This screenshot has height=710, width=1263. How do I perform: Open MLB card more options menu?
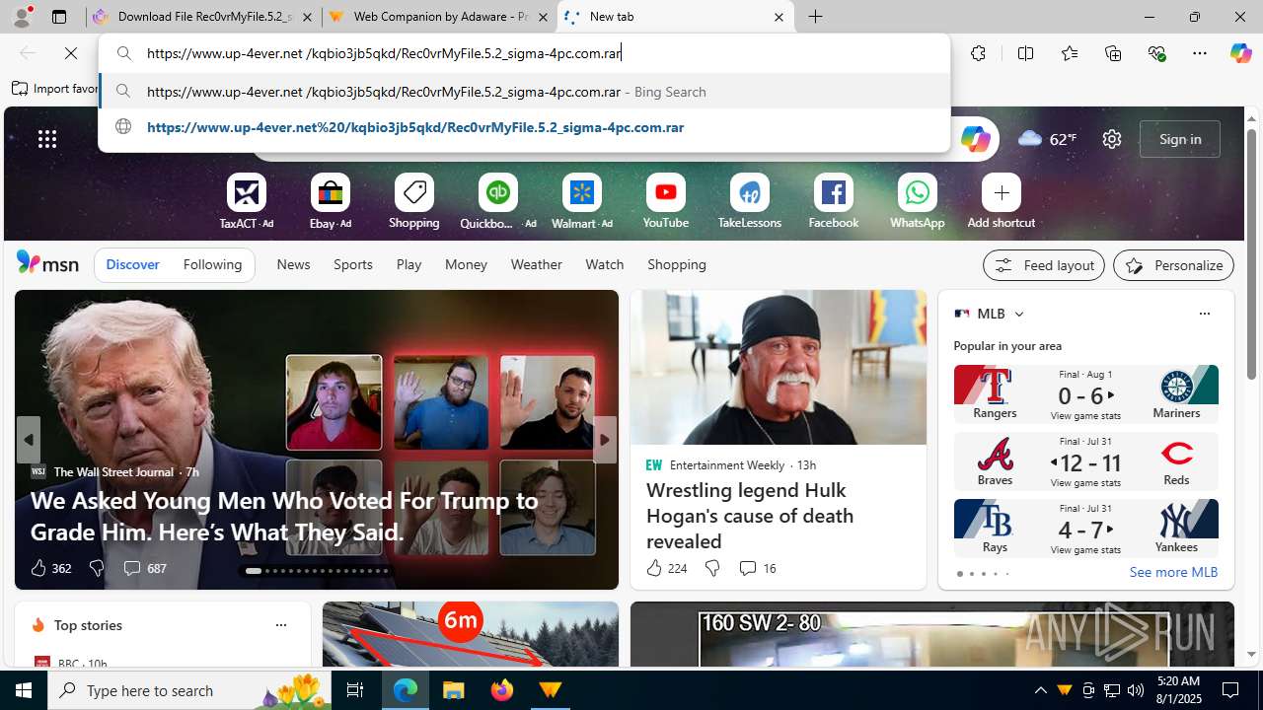(1204, 314)
